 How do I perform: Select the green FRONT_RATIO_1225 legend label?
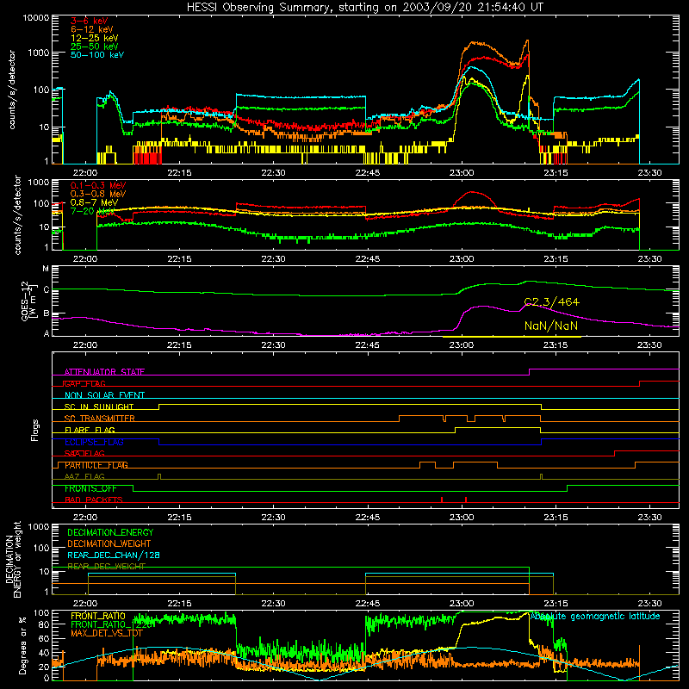112,624
